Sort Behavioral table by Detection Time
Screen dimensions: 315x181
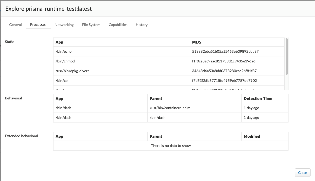click(258, 99)
